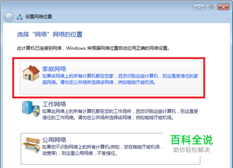The width and height of the screenshot is (233, 168).
Task: Click the 家庭网络 description text
Action: point(120,79)
